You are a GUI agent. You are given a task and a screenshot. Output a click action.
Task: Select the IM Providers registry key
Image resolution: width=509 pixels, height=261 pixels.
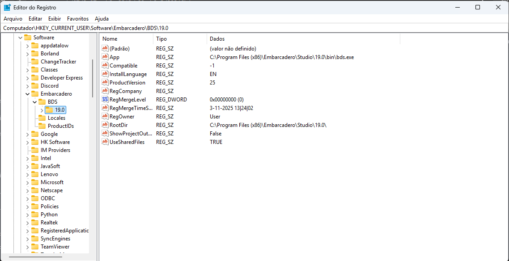tap(55, 150)
